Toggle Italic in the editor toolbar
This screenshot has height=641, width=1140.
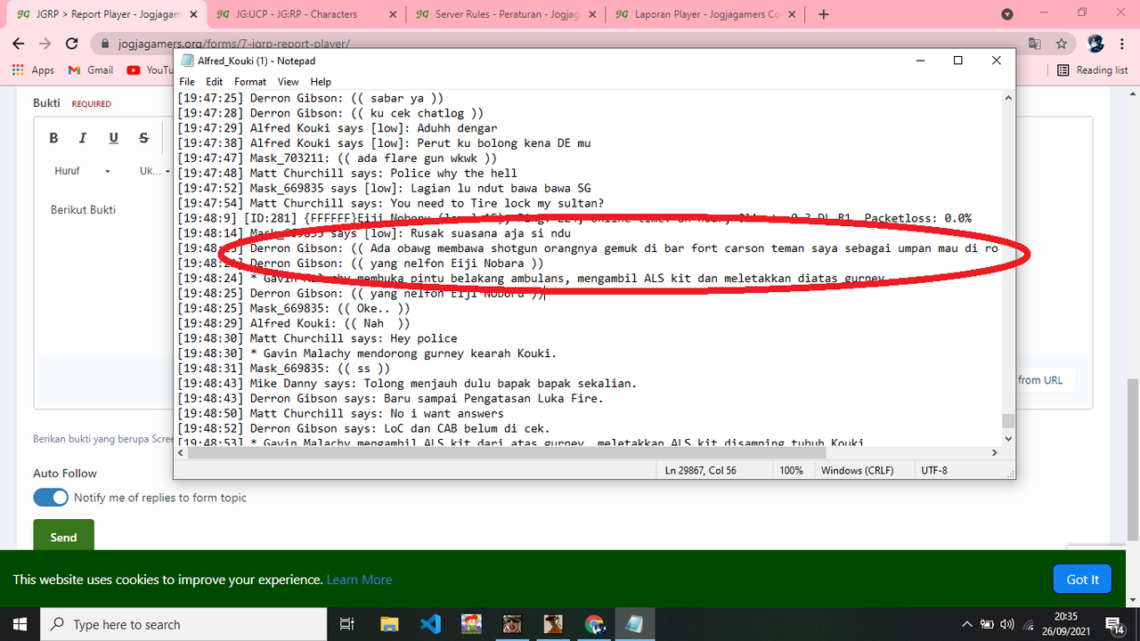coord(83,138)
